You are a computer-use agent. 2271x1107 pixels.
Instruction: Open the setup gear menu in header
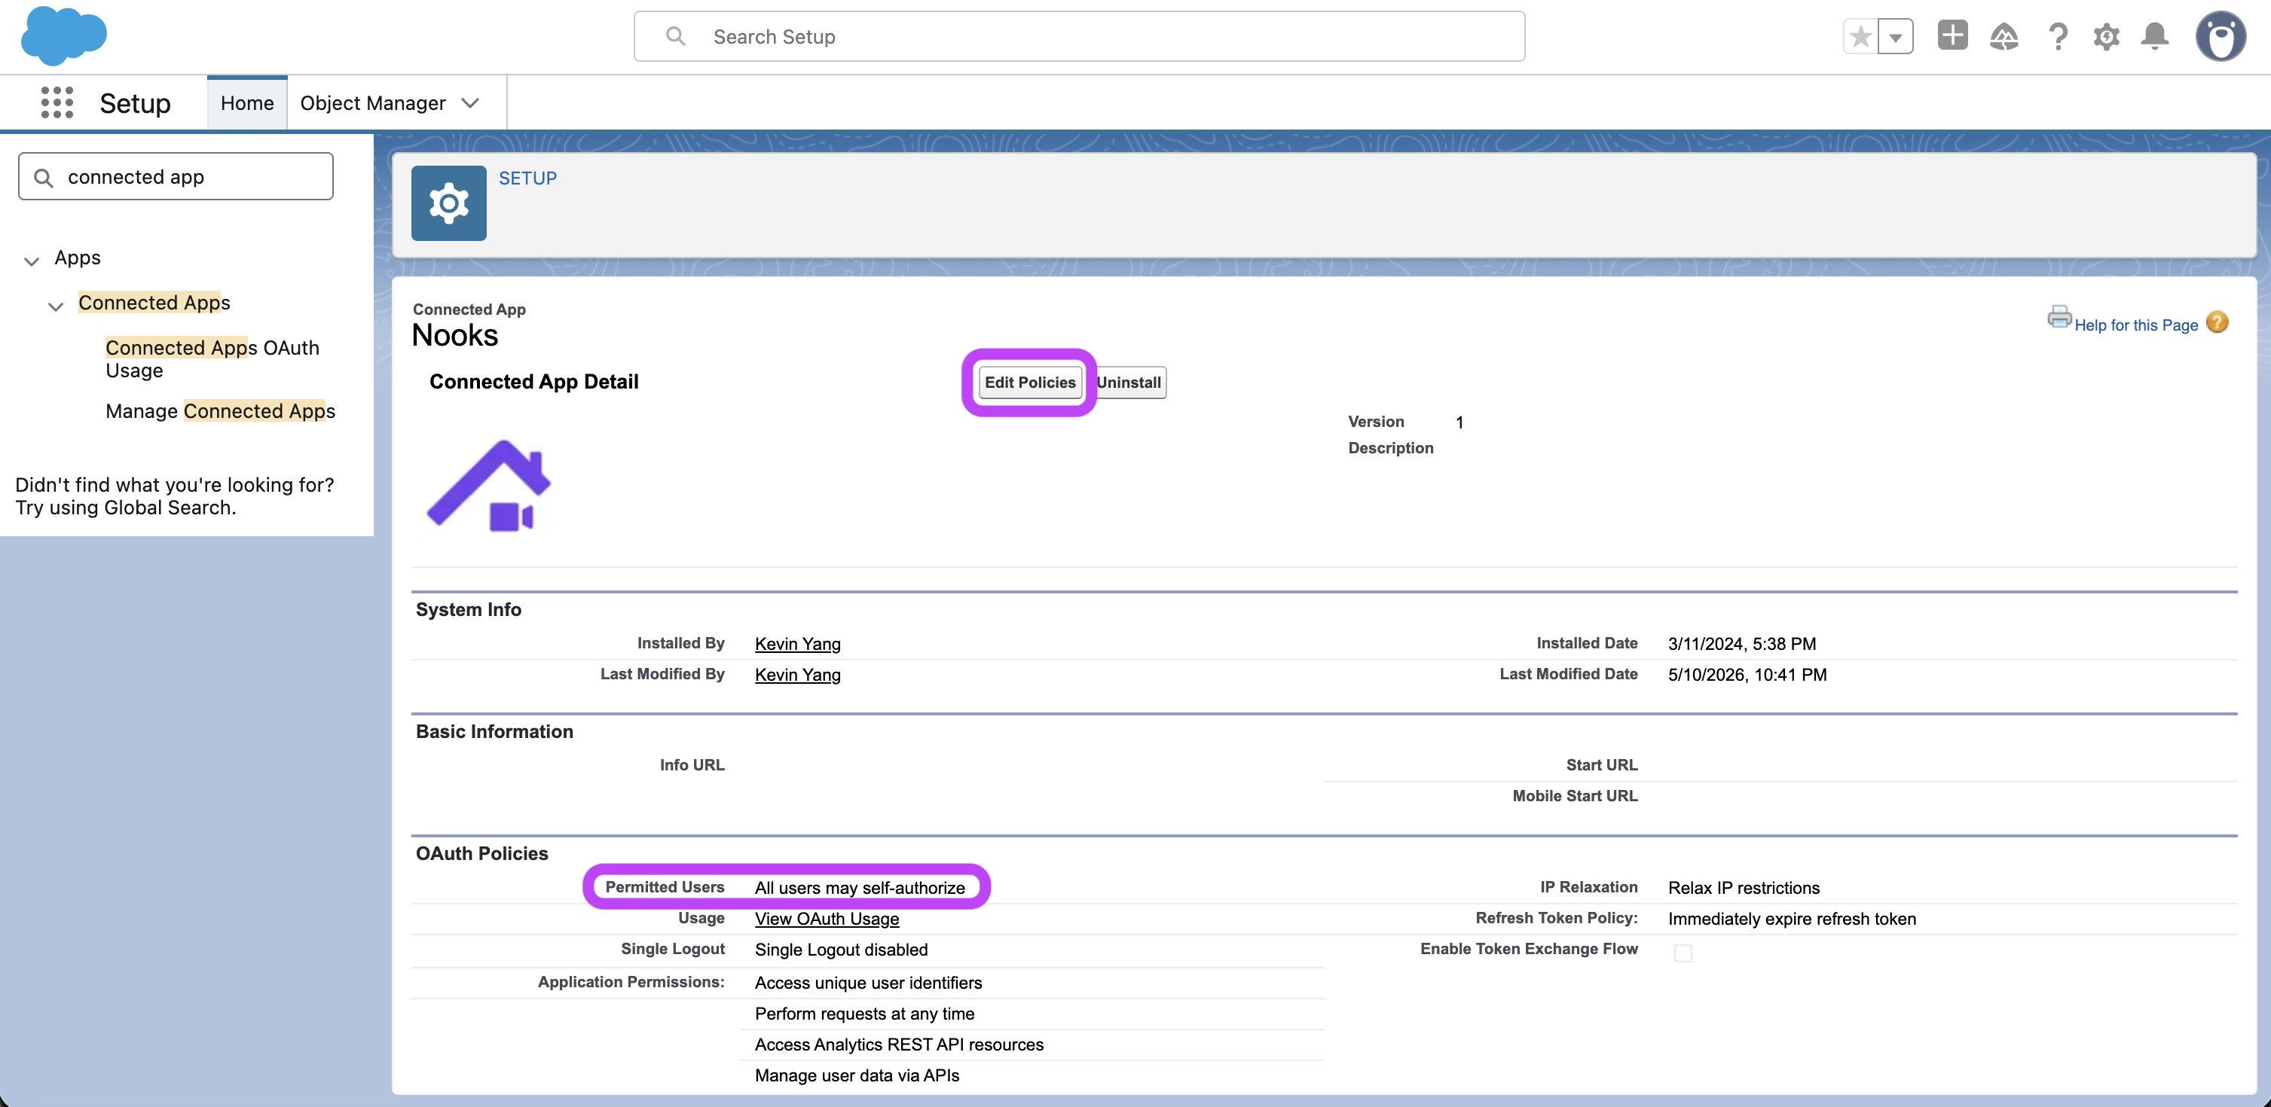click(2106, 36)
